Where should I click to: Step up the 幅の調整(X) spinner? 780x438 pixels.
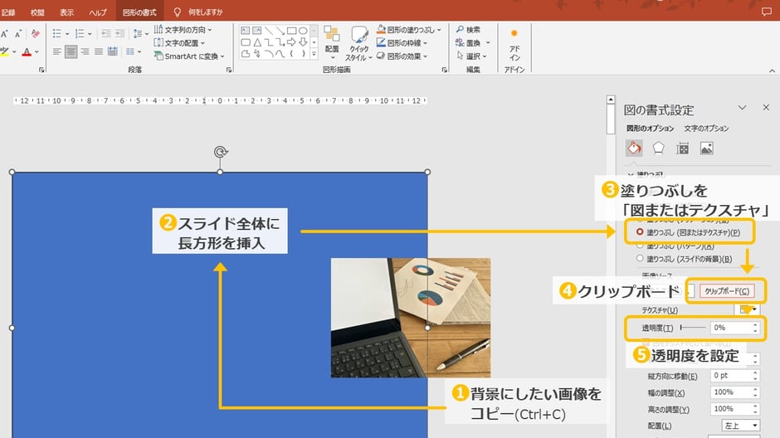(755, 389)
